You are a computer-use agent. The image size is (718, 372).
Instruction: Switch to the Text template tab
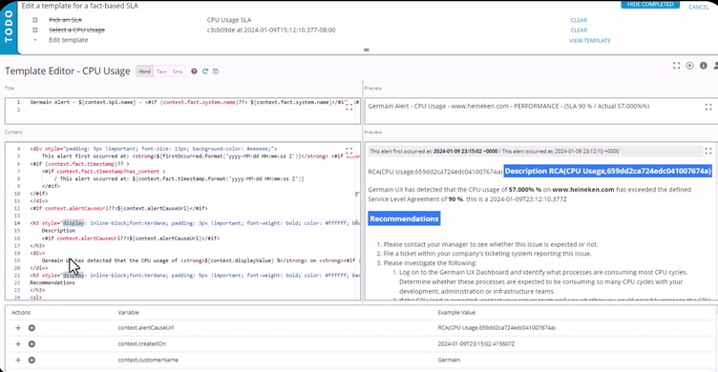[161, 72]
